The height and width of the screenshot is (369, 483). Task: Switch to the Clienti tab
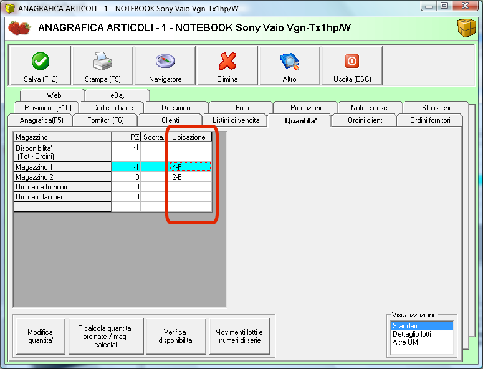[170, 120]
